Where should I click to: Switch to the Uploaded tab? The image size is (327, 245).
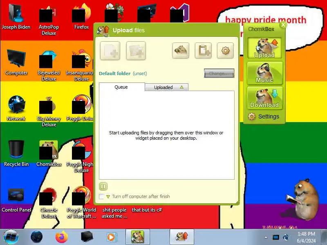pos(166,87)
